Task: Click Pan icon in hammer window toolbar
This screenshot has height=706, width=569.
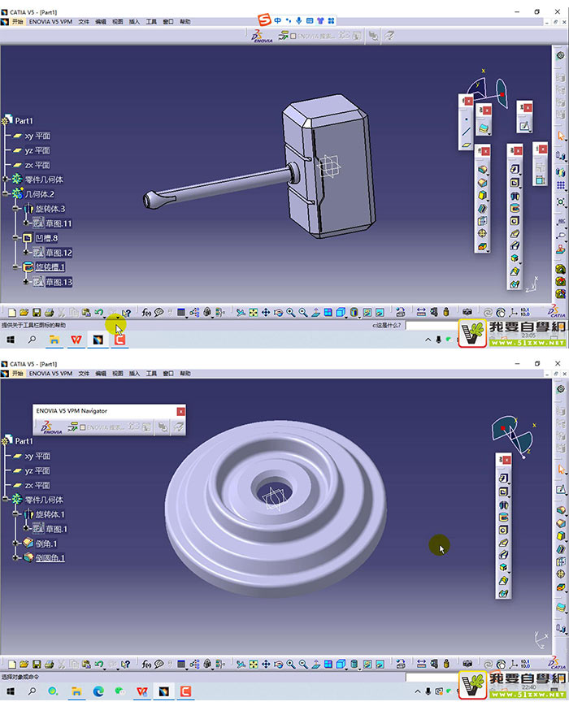Action: click(266, 312)
